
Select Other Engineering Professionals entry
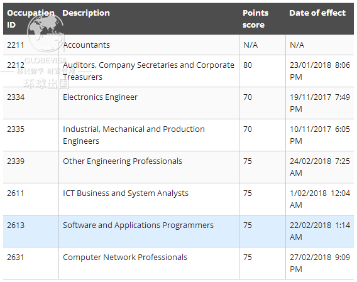(123, 161)
